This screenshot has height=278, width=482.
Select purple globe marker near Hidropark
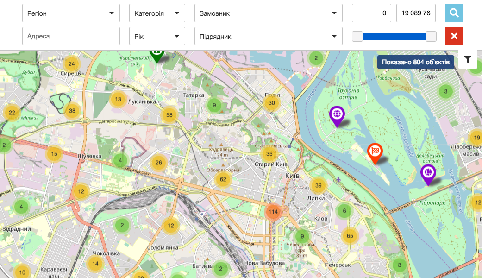click(428, 174)
